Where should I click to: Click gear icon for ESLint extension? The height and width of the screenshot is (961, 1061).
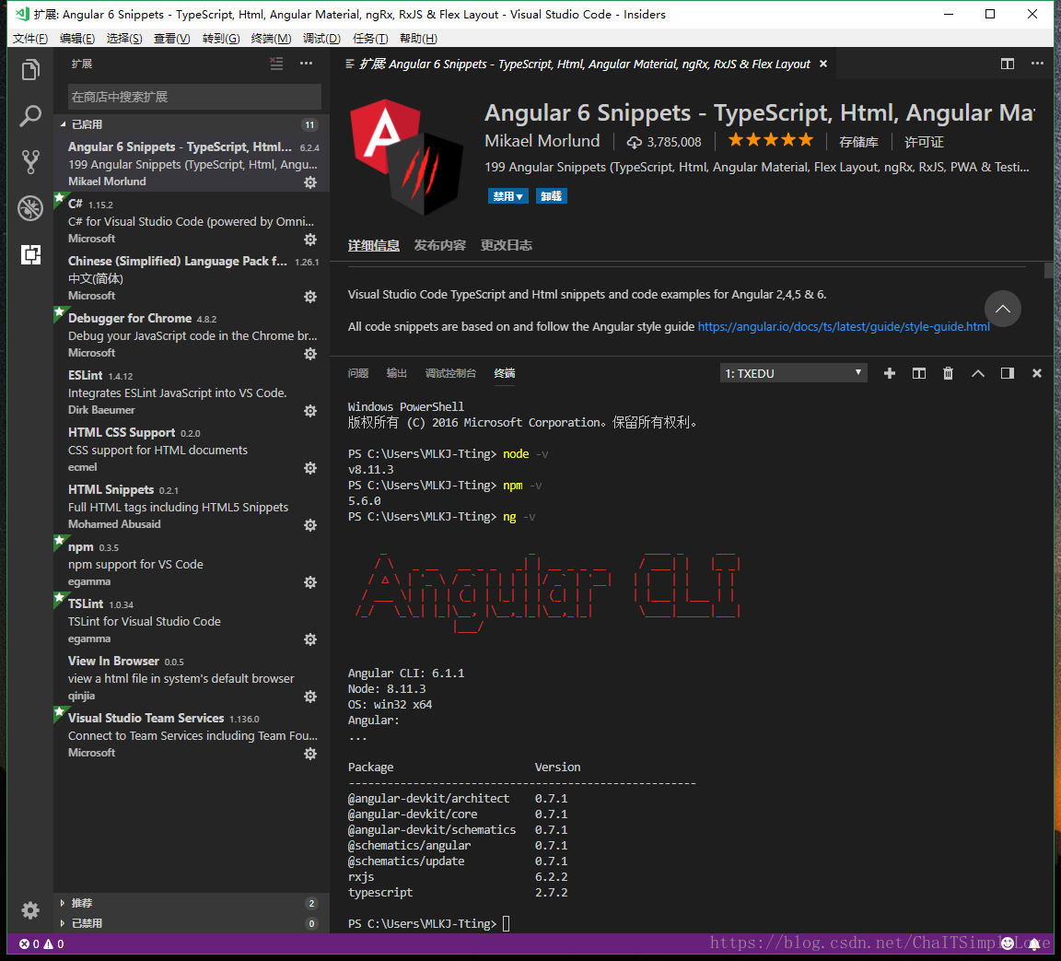click(x=310, y=411)
